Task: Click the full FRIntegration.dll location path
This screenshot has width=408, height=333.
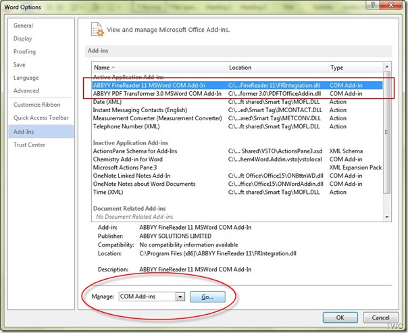Action: click(218, 253)
